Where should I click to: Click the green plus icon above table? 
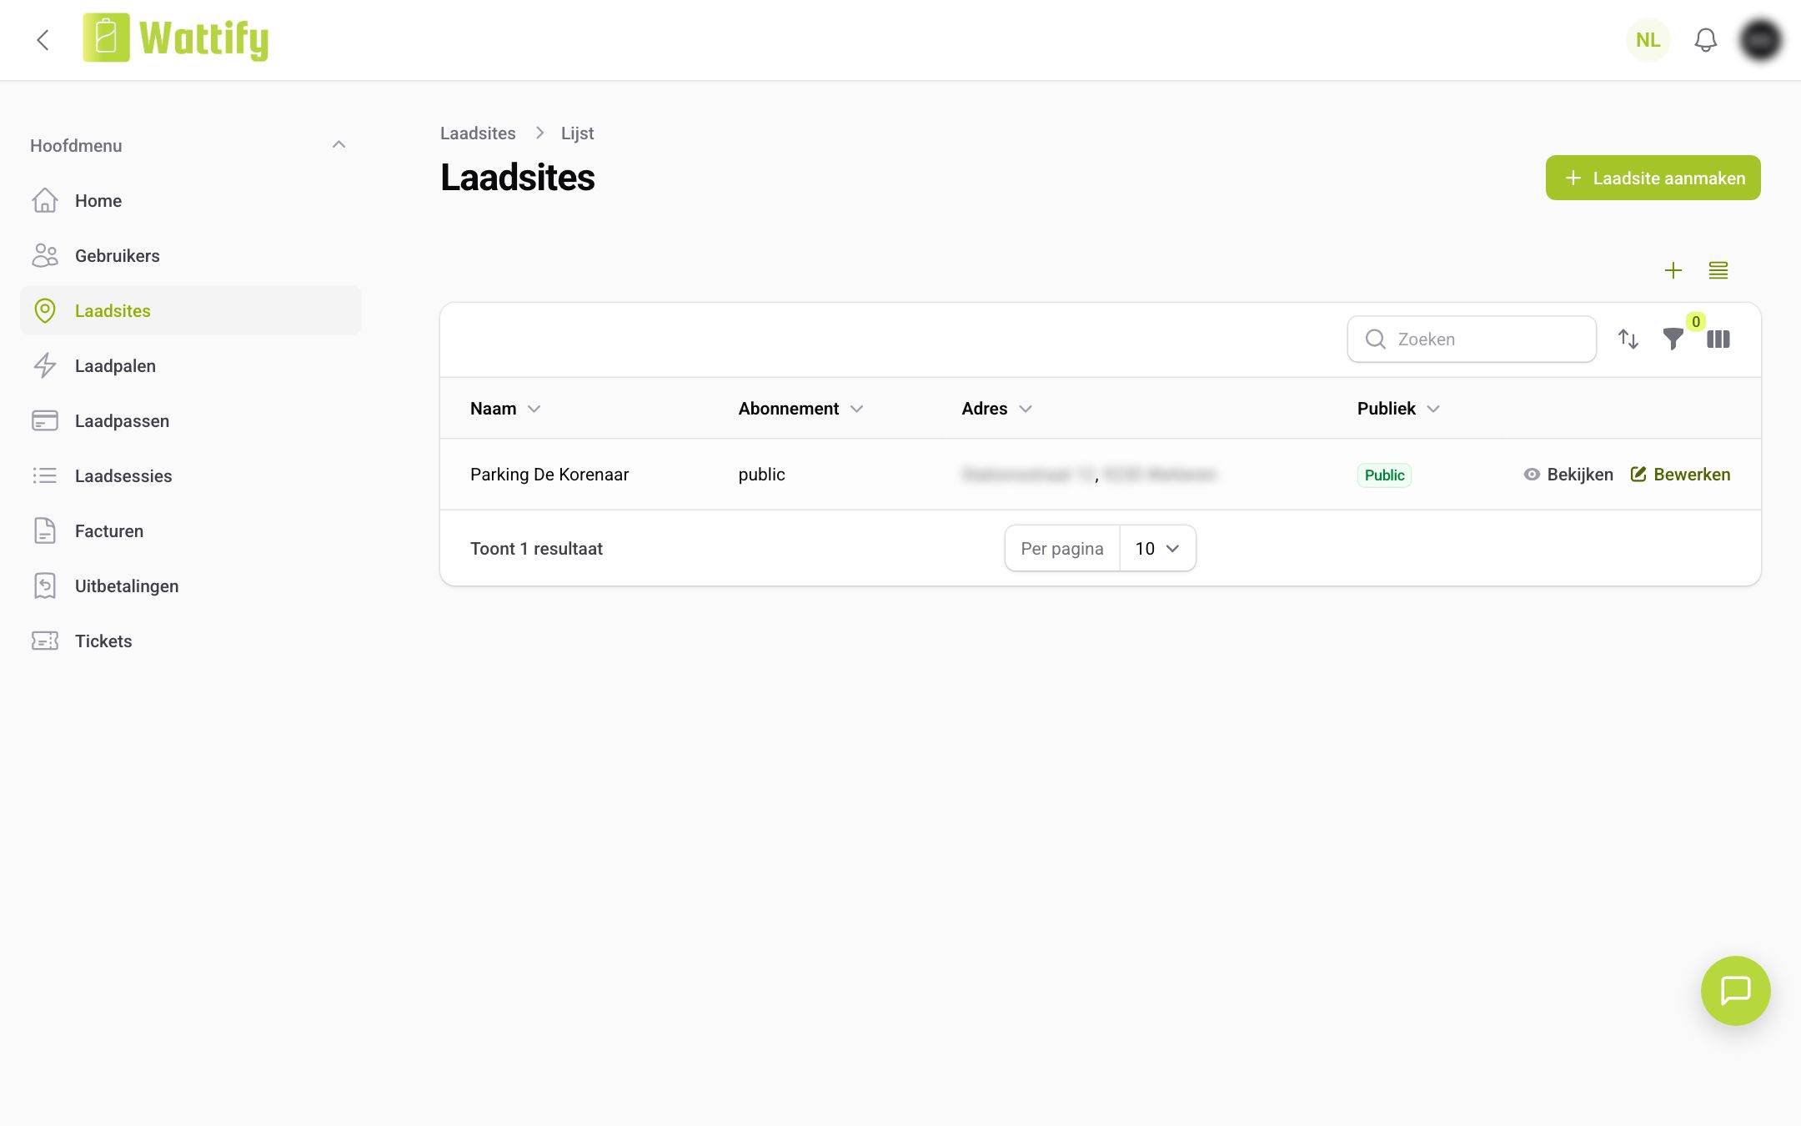tap(1673, 270)
